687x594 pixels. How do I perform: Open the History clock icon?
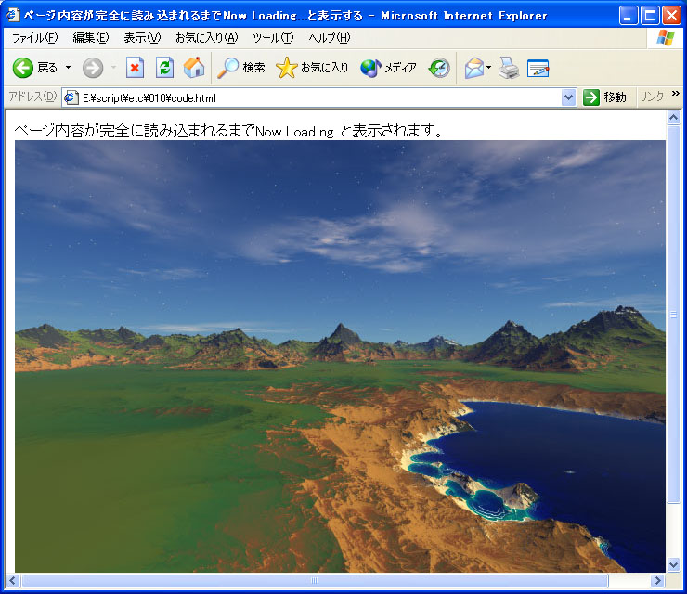pos(439,68)
